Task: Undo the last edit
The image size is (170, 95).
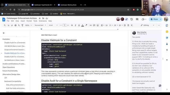Action: point(8,25)
